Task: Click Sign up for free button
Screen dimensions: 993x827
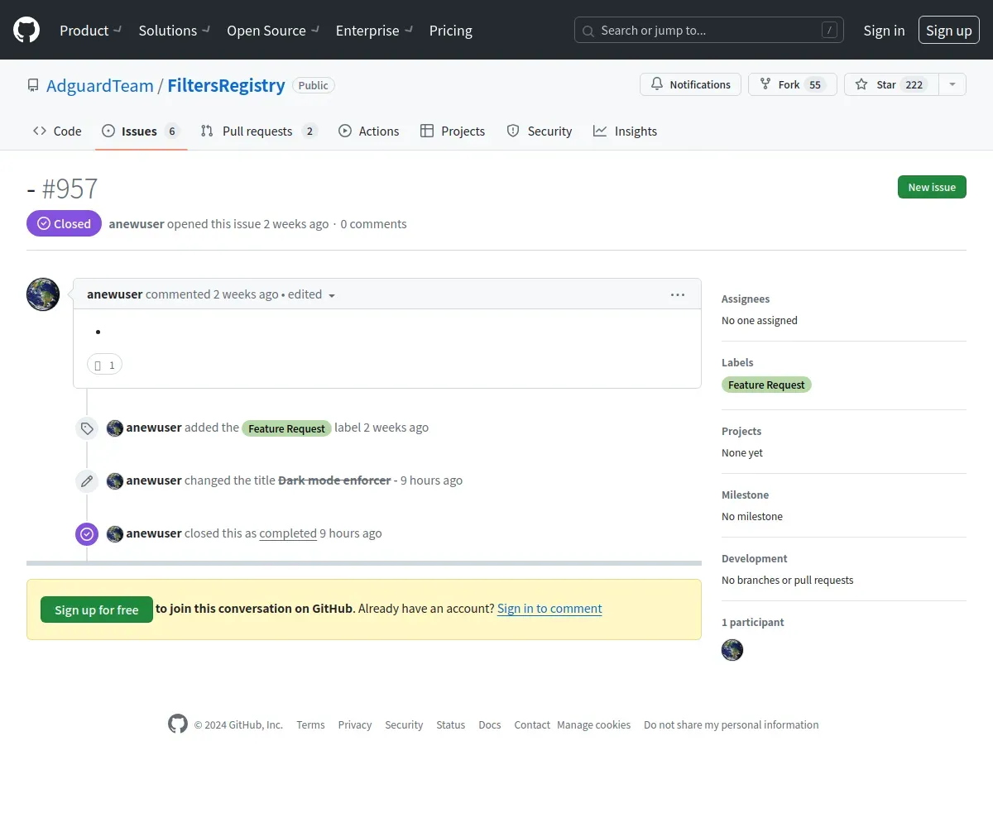Action: [97, 609]
